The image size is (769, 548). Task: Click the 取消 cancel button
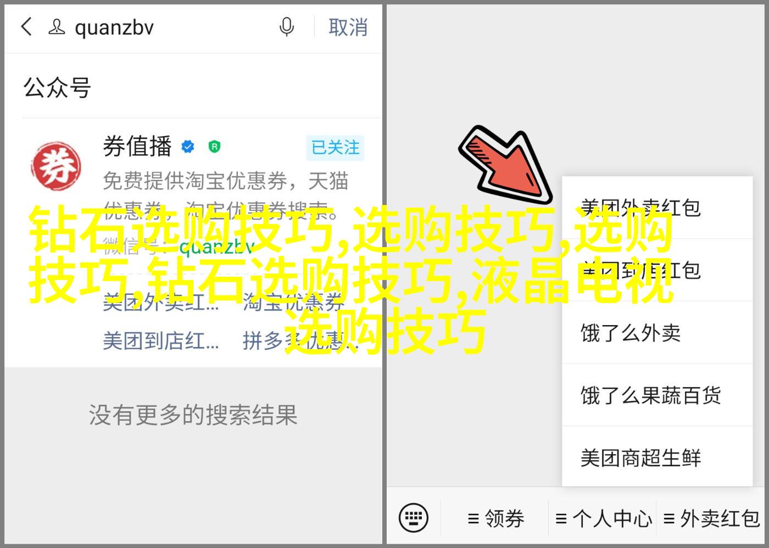(348, 27)
